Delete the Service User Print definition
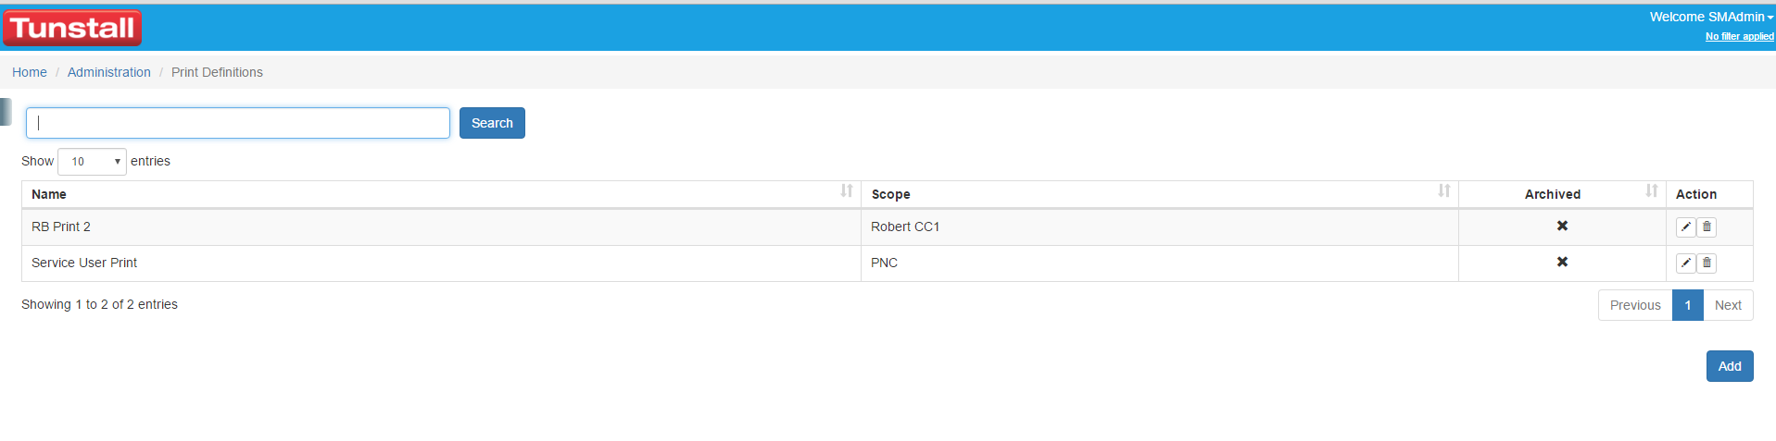The image size is (1776, 441). click(1707, 263)
